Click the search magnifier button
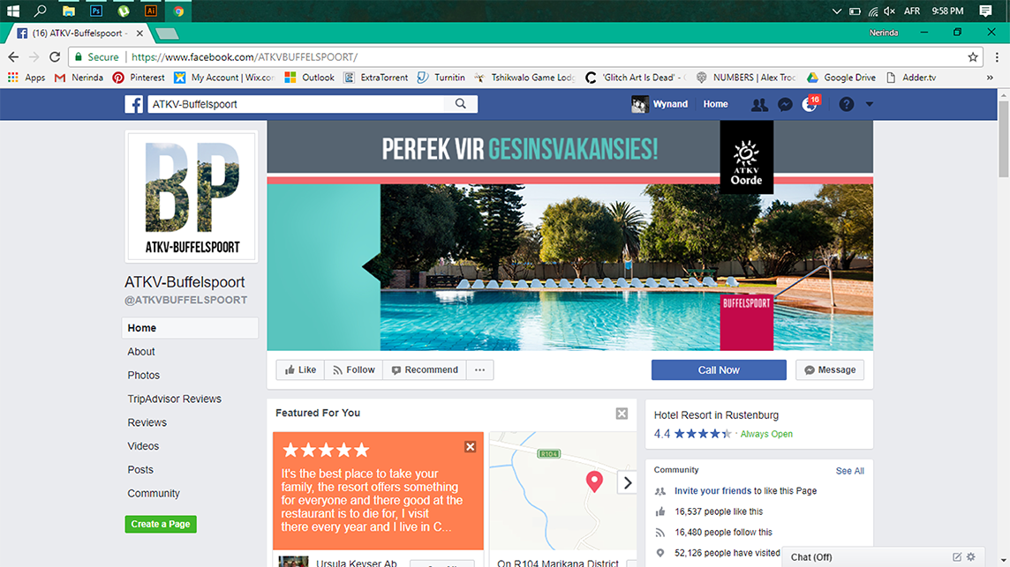Screen dimensions: 1010x567 click(x=461, y=104)
